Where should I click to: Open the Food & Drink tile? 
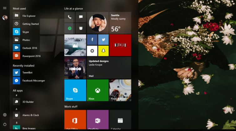pyautogui.click(x=120, y=90)
